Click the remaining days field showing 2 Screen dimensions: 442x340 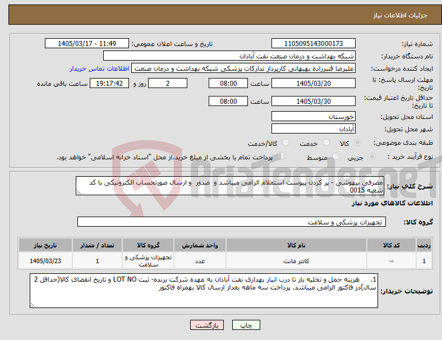coord(168,84)
